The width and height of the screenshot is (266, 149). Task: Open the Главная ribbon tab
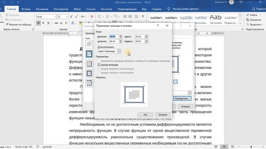[12, 9]
